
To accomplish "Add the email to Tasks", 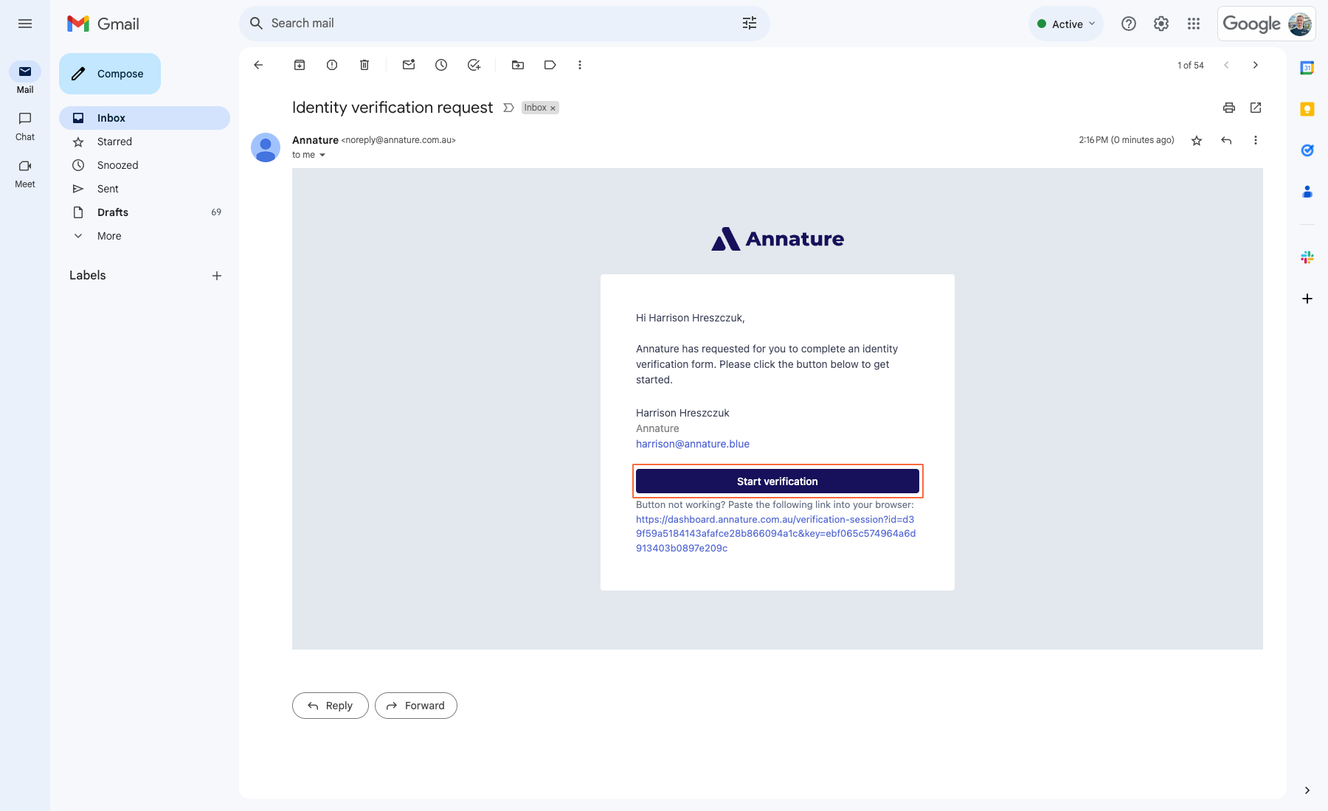I will pyautogui.click(x=474, y=65).
